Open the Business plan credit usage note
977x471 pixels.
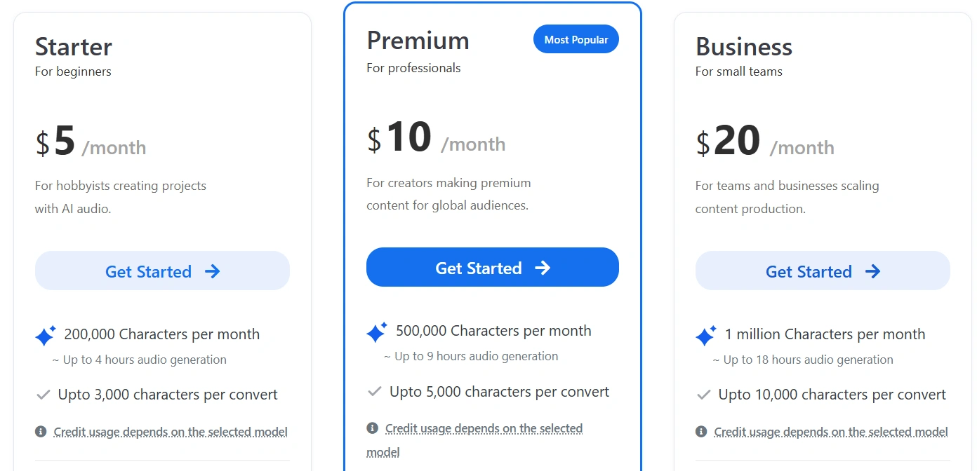click(831, 432)
